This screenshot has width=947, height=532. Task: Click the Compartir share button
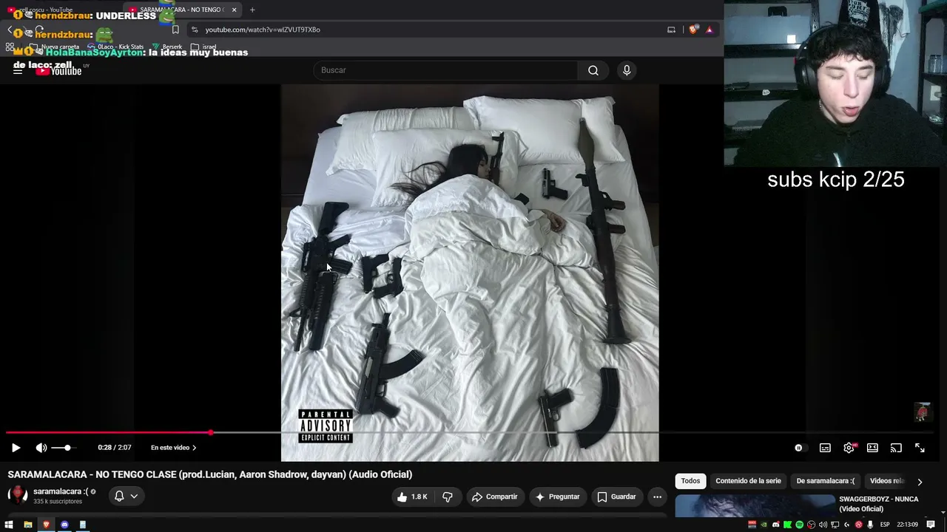(x=495, y=497)
